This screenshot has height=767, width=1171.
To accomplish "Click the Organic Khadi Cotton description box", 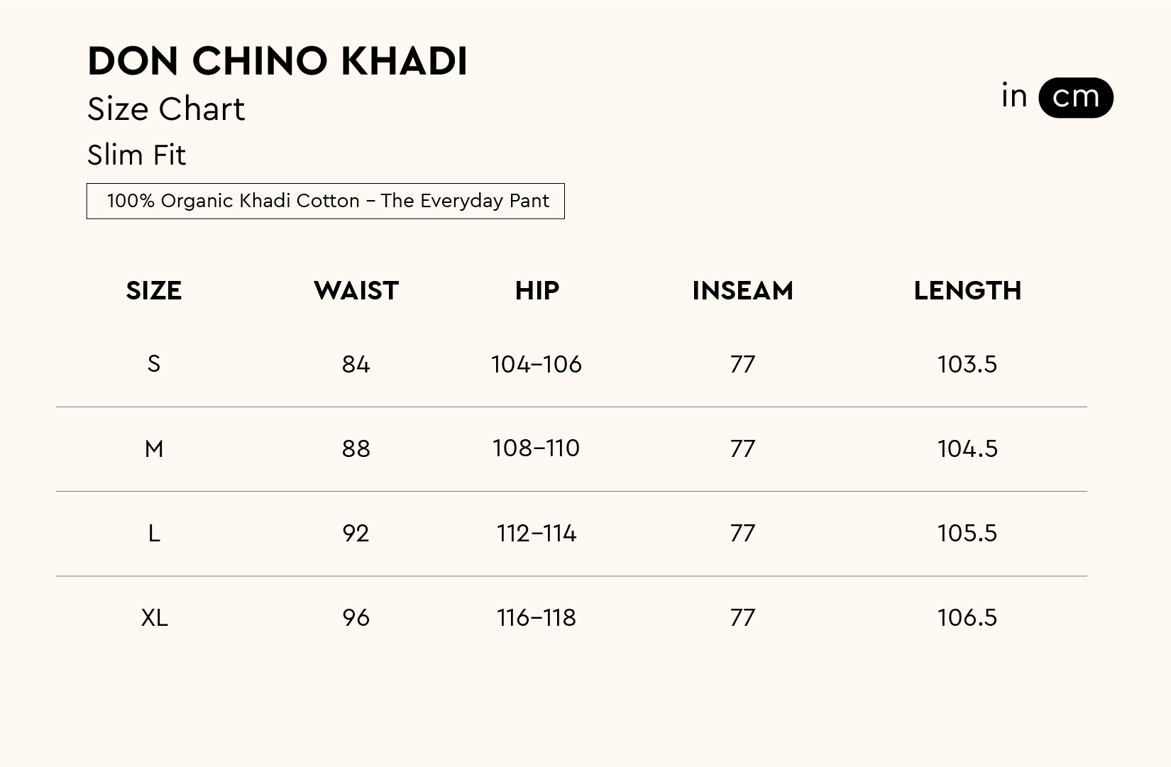I will tap(326, 201).
